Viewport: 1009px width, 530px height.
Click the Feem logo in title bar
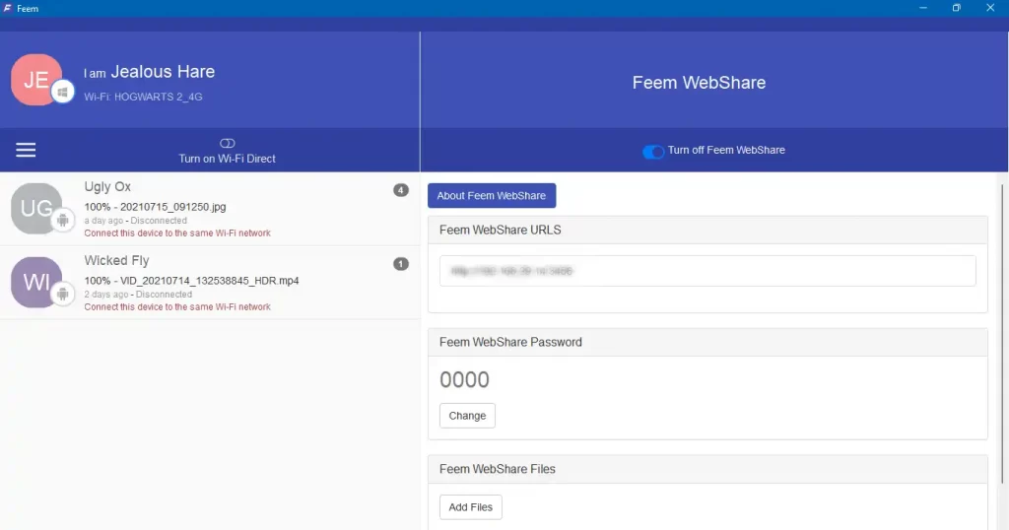point(8,8)
